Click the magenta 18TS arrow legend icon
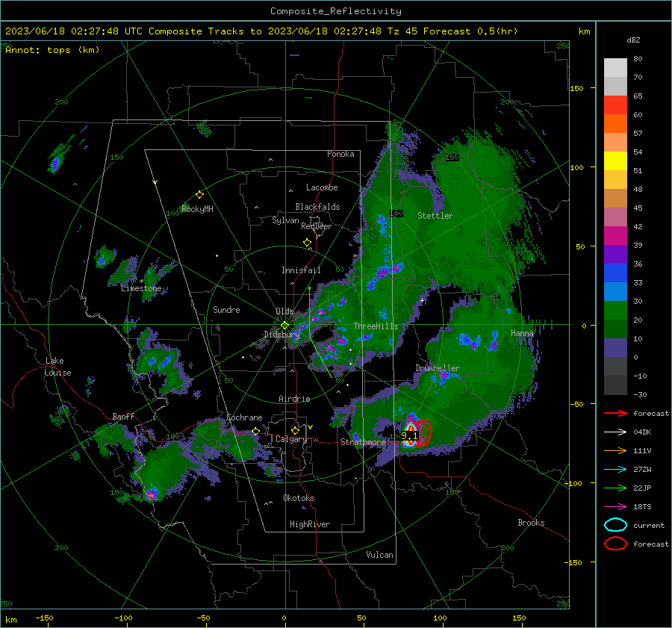This screenshot has width=672, height=628. coord(615,507)
